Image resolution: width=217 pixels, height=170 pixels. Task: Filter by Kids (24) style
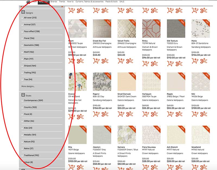28,128
